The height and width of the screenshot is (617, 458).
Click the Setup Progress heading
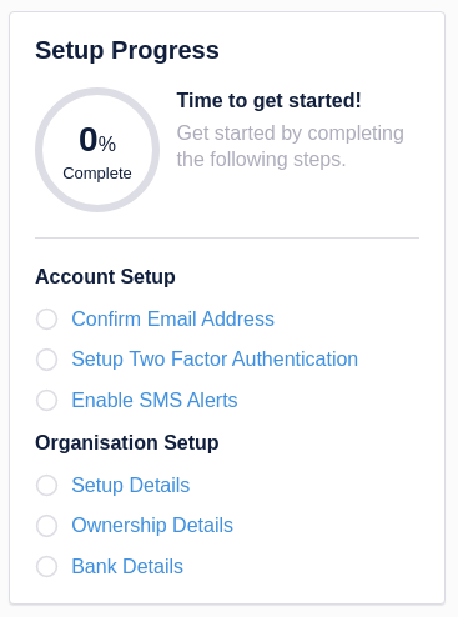pos(127,51)
